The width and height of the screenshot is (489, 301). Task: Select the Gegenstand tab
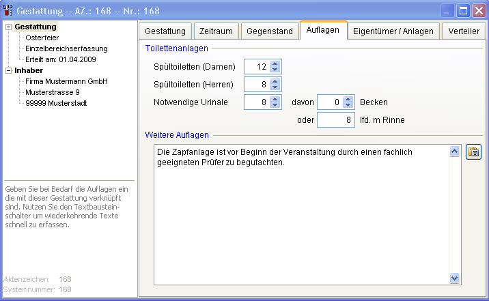coord(269,31)
